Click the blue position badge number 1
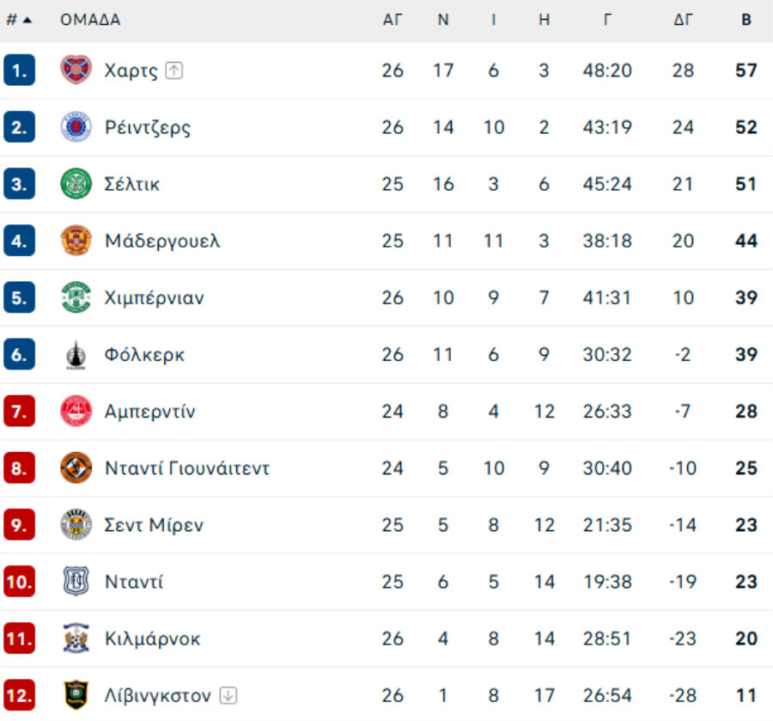Image resolution: width=773 pixels, height=721 pixels. [x=19, y=70]
